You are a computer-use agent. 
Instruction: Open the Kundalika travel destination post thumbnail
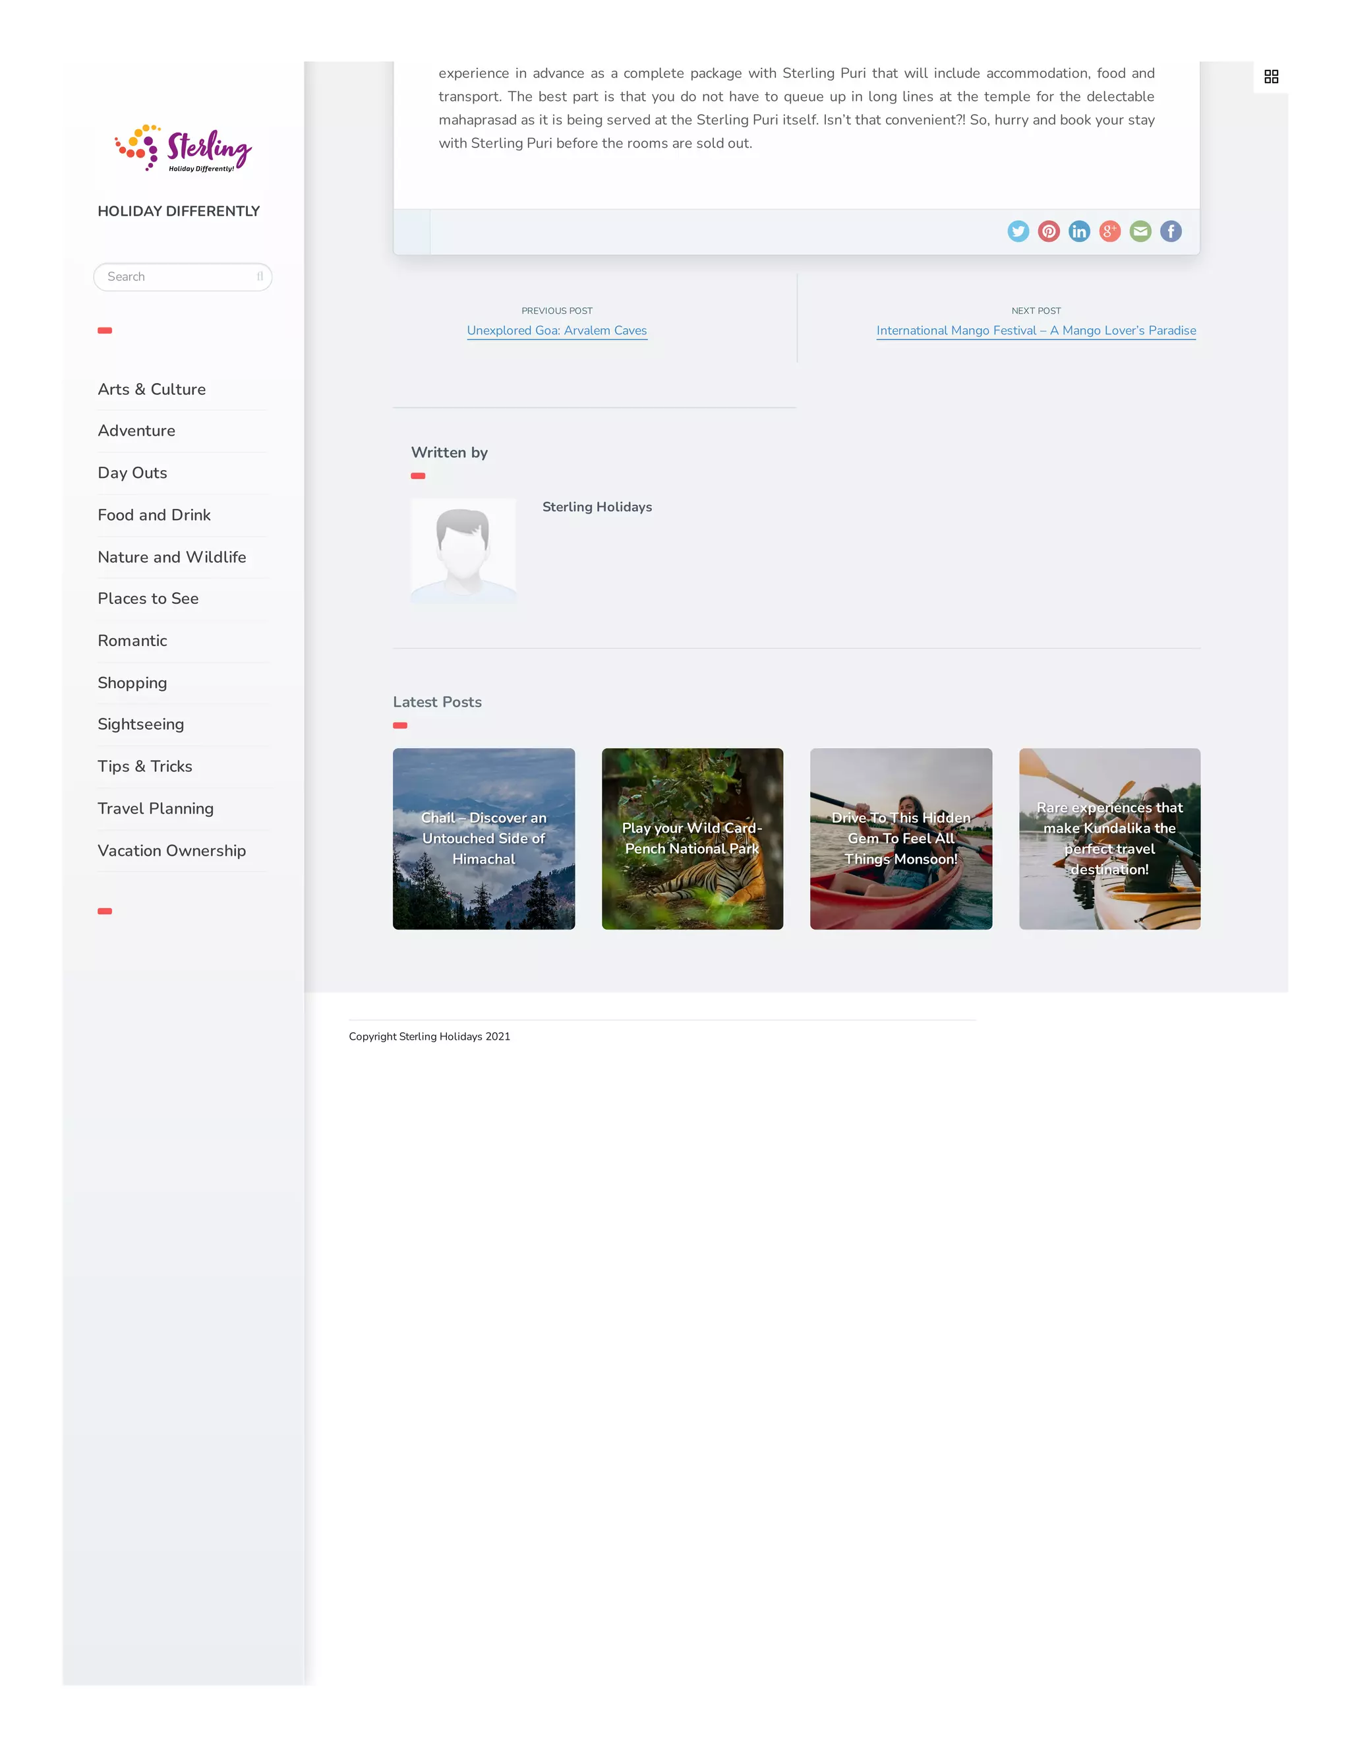1109,839
